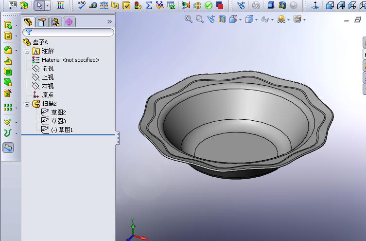Image resolution: width=366 pixels, height=241 pixels.
Task: Click Previous View icon in viewport toolbar
Action: pyautogui.click(x=211, y=19)
